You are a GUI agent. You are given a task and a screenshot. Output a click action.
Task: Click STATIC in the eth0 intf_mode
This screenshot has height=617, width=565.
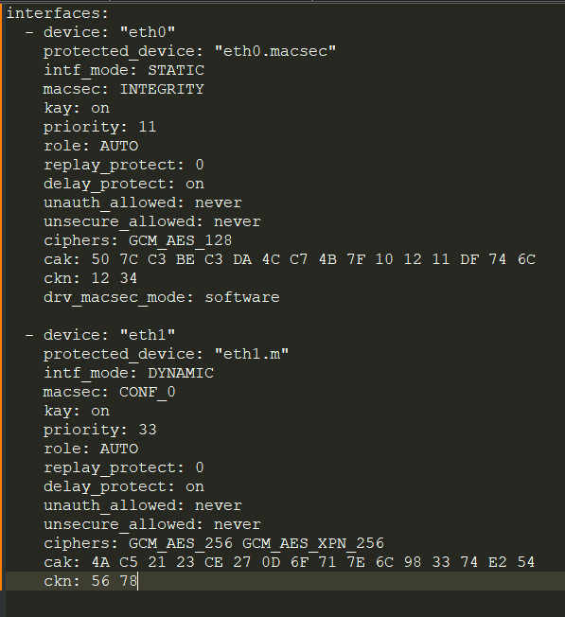click(x=176, y=70)
